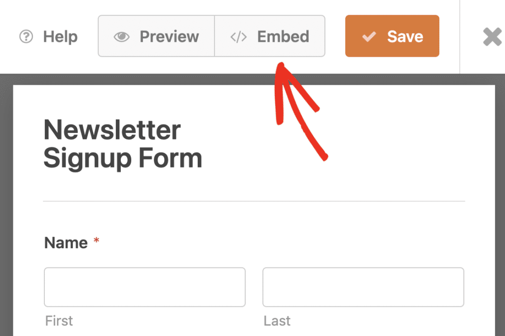Click the gray area left of the form
The image size is (505, 336).
[x=6, y=207]
